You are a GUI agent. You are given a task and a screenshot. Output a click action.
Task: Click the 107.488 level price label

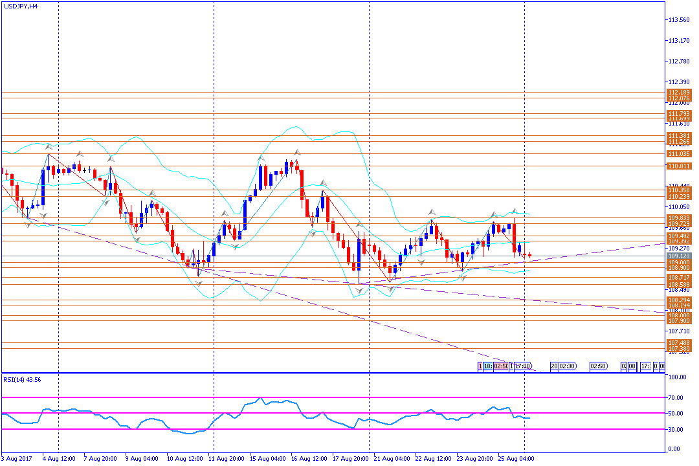[679, 343]
